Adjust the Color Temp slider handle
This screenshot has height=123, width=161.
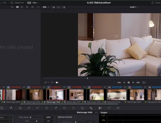[31, 117]
